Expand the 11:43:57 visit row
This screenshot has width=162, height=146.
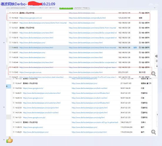pyautogui.click(x=10, y=52)
